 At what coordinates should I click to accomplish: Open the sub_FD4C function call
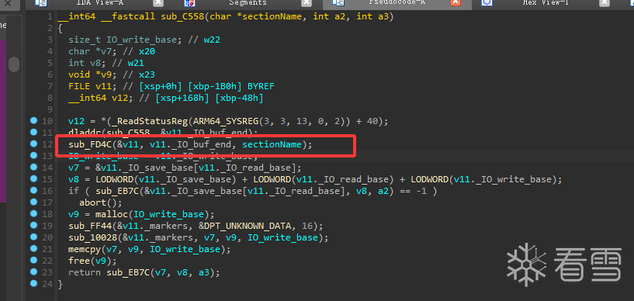[x=90, y=144]
